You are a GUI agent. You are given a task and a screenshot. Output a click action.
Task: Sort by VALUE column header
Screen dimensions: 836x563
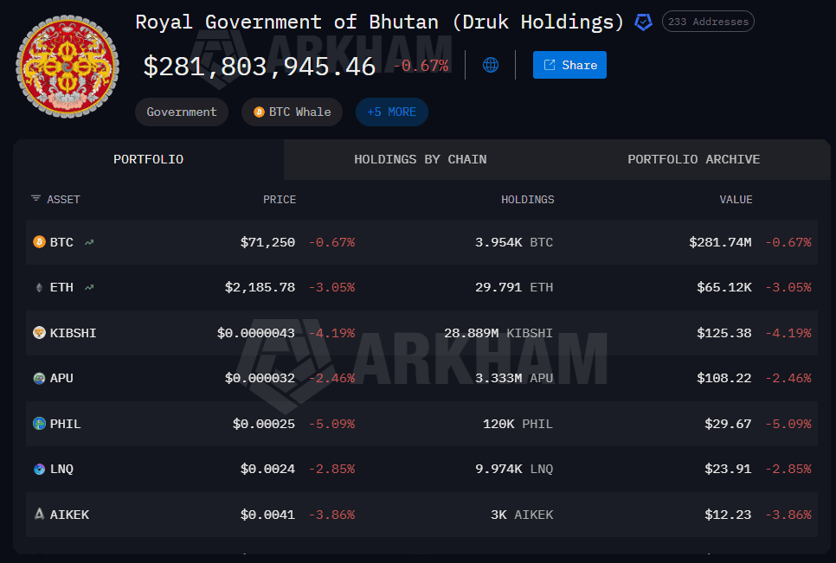coord(736,199)
